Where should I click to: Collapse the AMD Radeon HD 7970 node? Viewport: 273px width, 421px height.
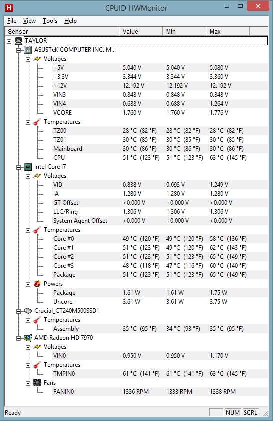pyautogui.click(x=19, y=338)
